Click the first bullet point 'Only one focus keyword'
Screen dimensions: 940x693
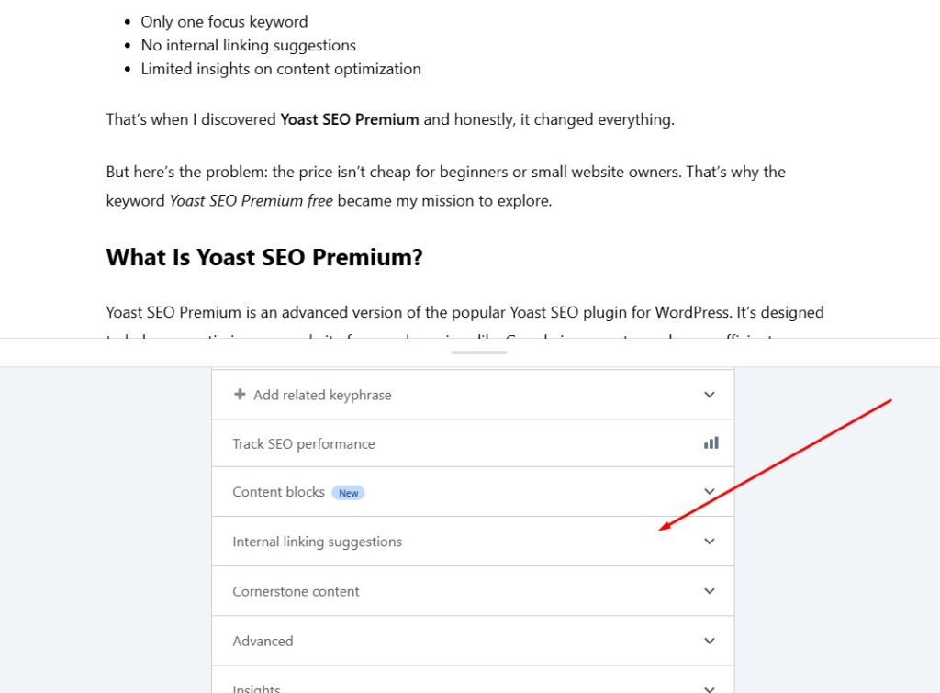[x=224, y=21]
